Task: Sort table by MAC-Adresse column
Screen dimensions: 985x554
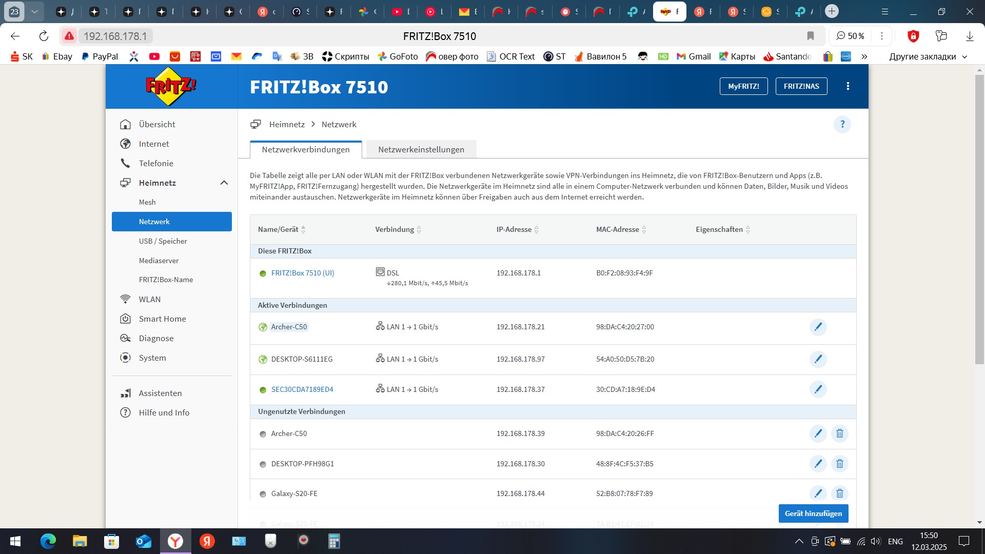Action: 621,229
